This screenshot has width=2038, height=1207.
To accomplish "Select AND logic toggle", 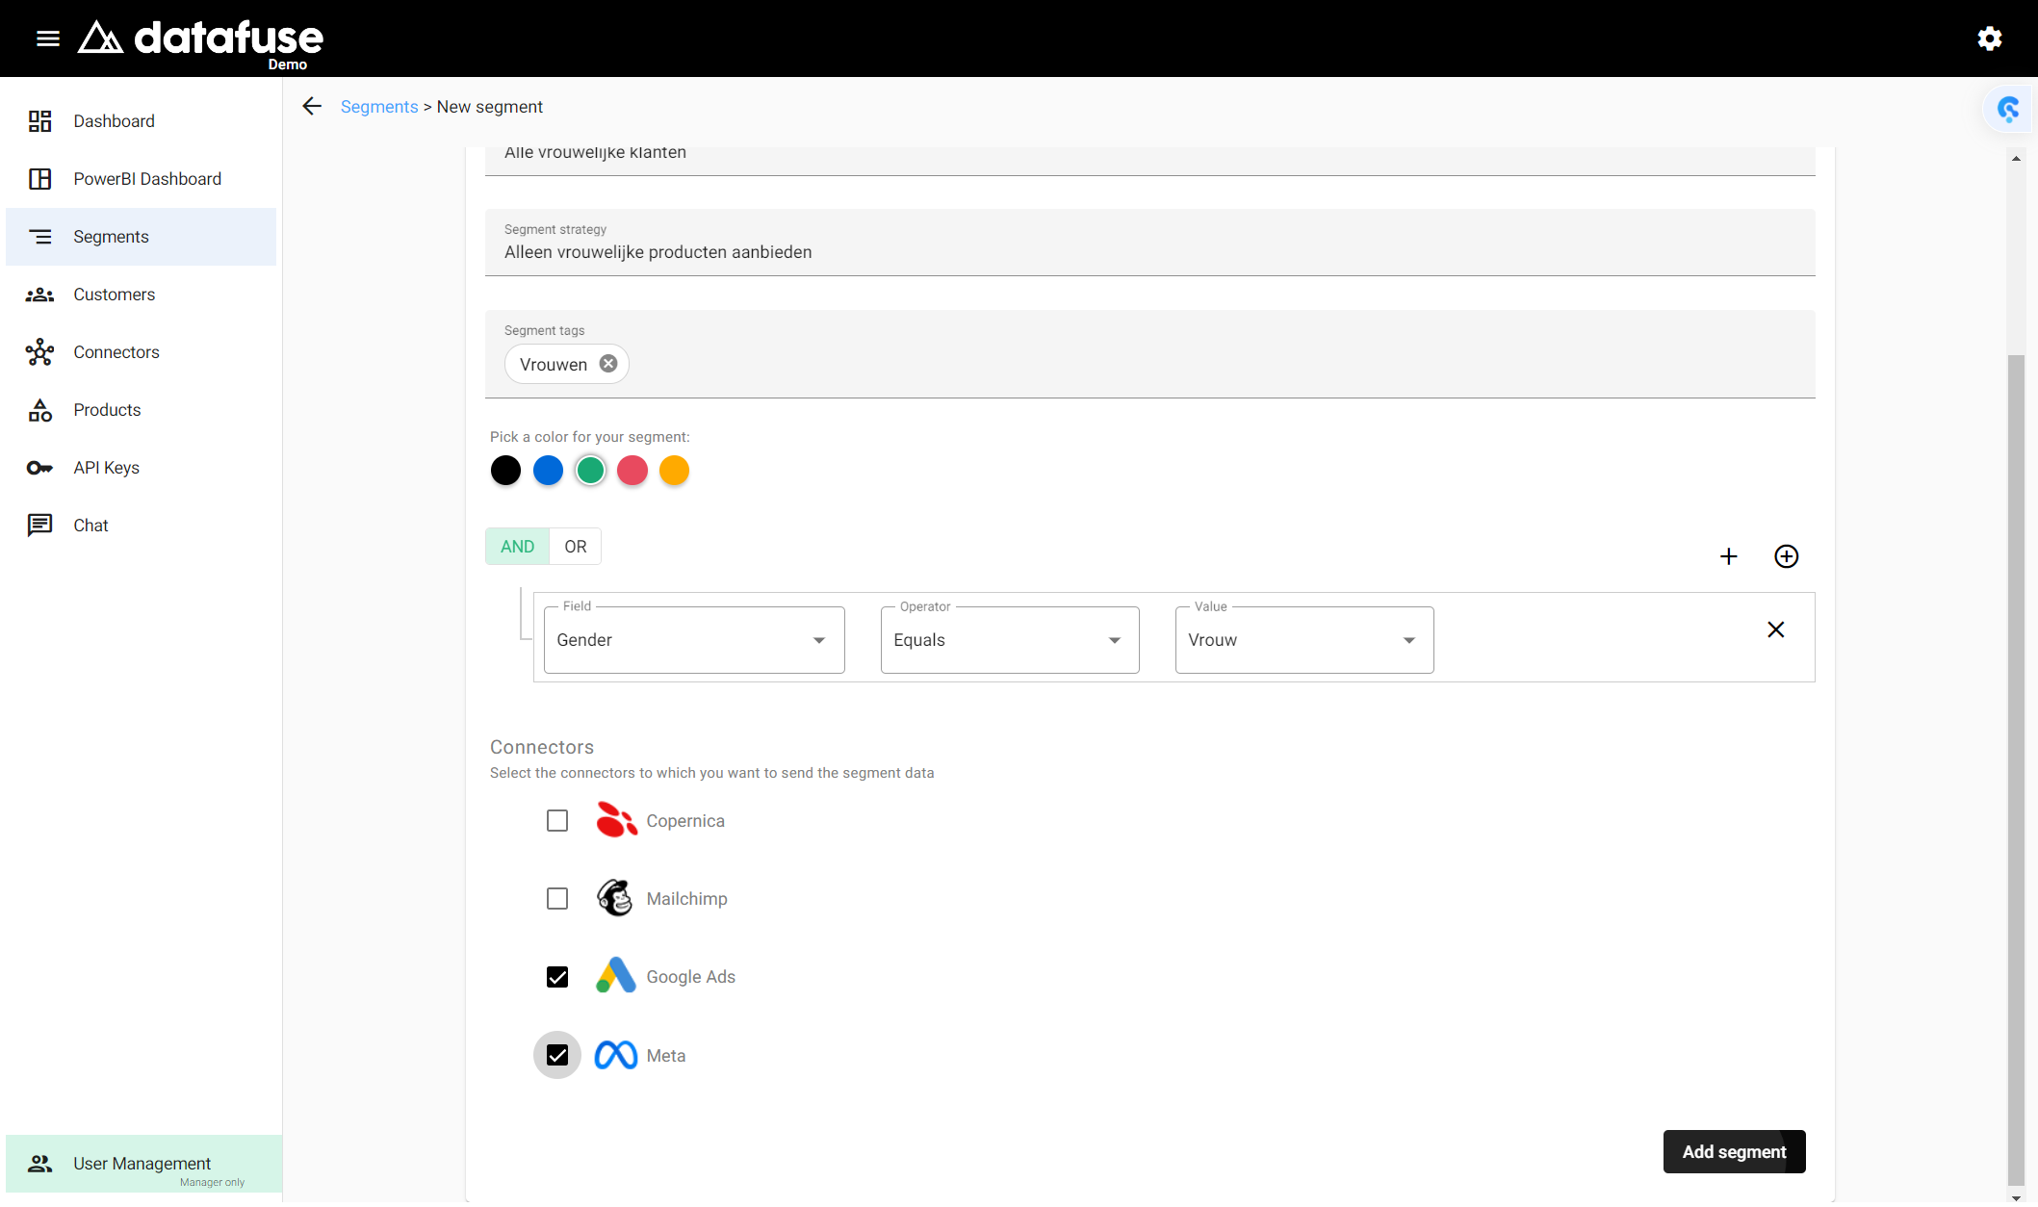I will (x=517, y=547).
